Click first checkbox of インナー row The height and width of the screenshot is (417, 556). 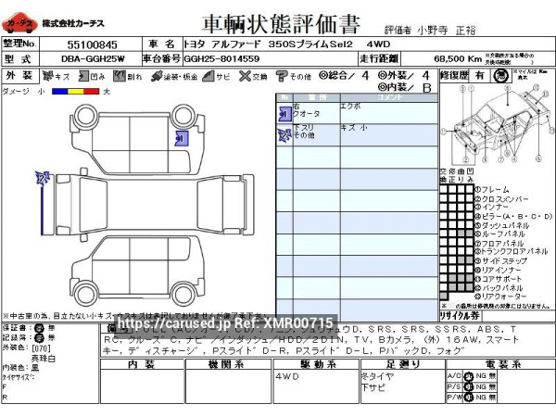pyautogui.click(x=444, y=207)
